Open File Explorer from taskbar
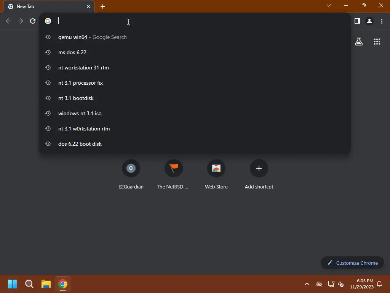 point(46,284)
